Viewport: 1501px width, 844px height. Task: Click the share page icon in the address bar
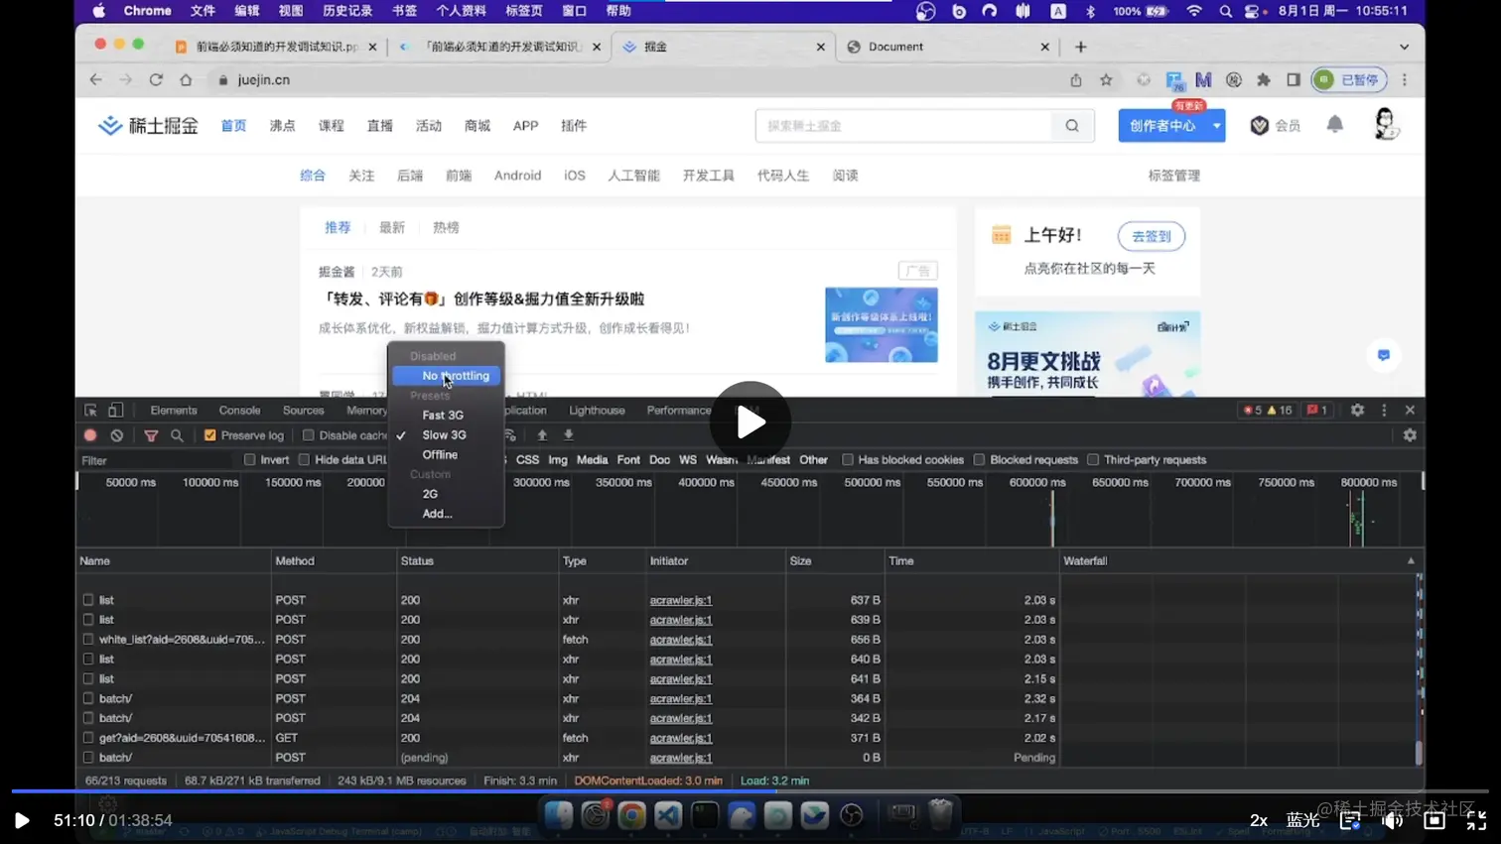point(1076,80)
